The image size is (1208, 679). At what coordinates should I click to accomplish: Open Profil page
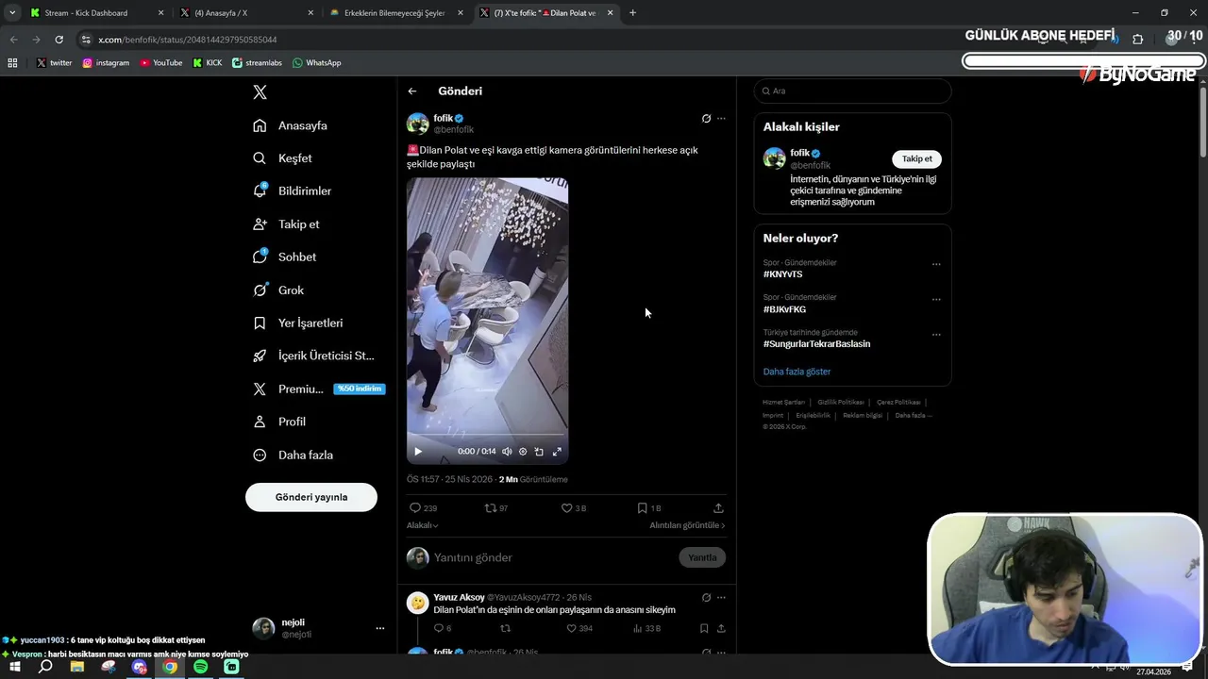(280, 422)
